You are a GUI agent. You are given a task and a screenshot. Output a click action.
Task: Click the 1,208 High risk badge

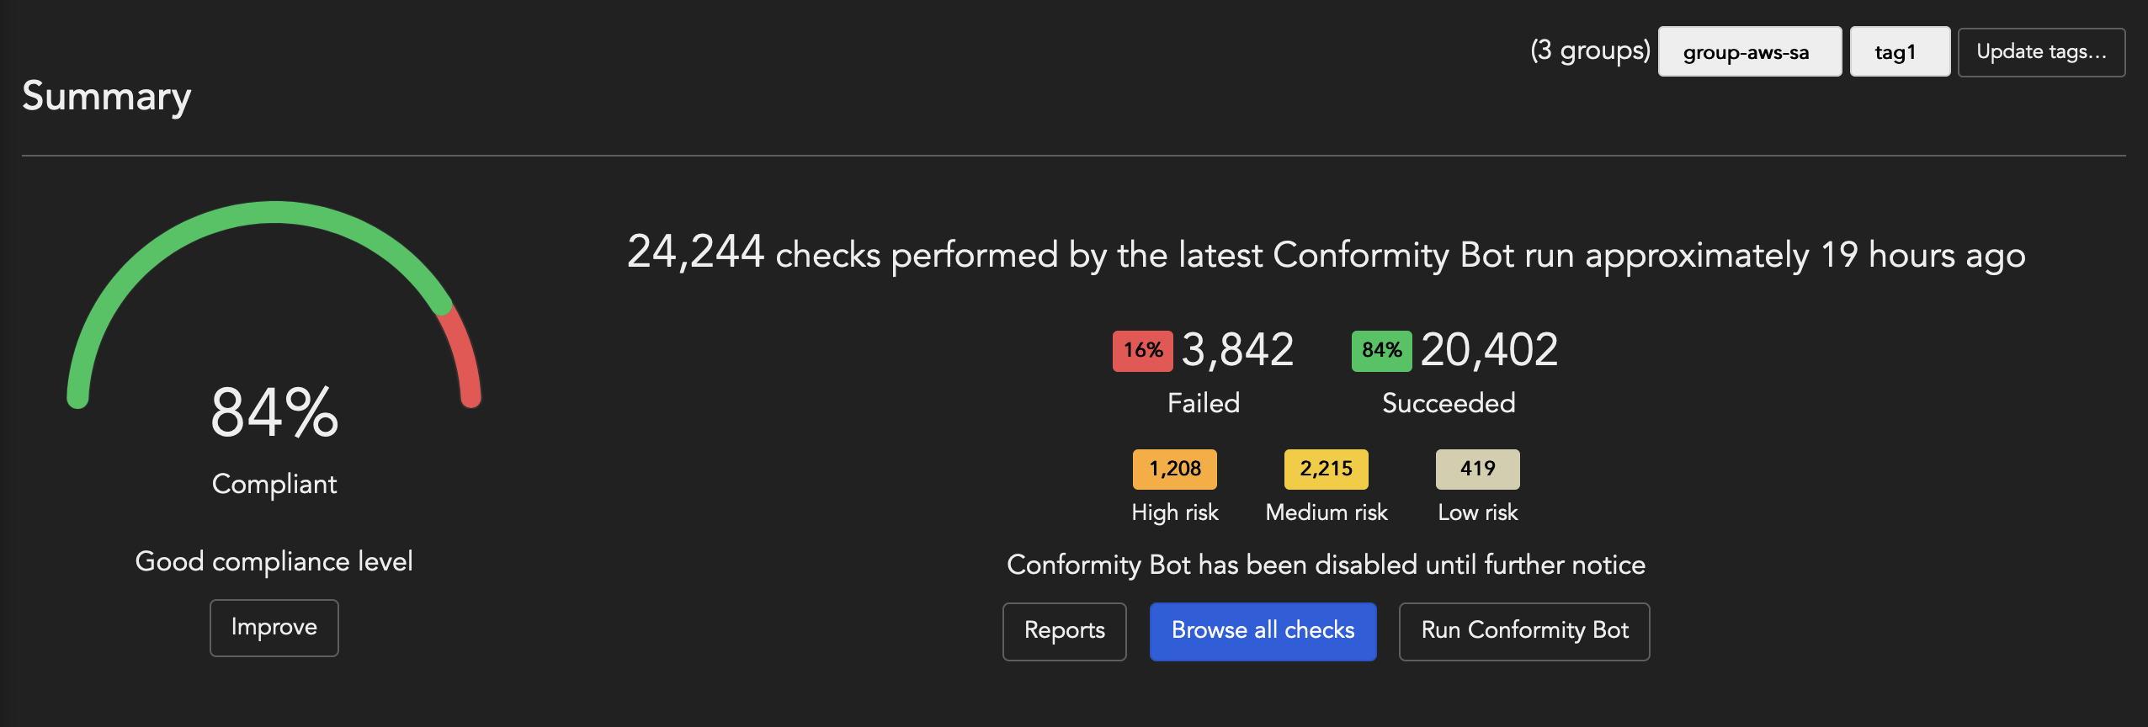point(1174,469)
